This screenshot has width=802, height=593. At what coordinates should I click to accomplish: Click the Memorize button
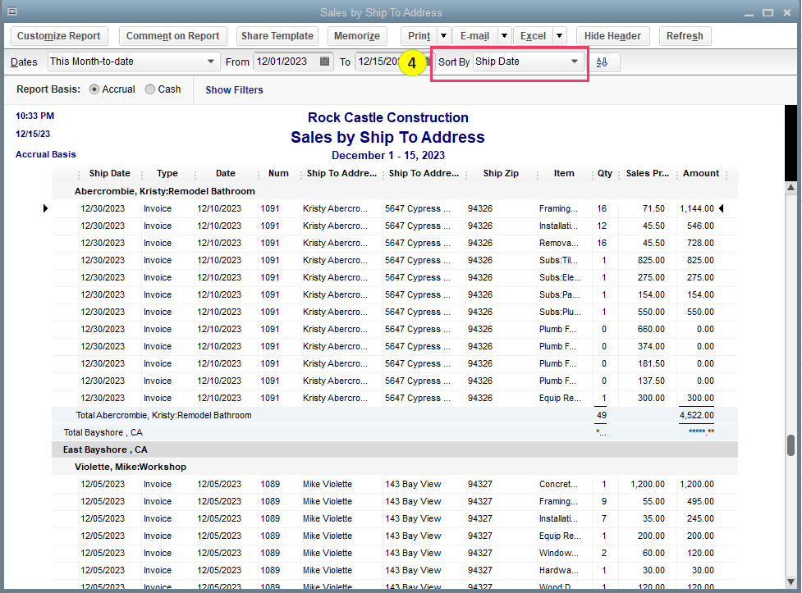[x=357, y=36]
